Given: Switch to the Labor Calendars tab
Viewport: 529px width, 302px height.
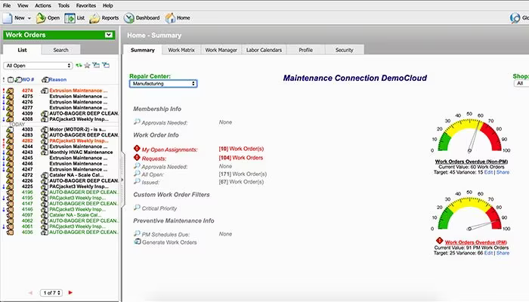Looking at the screenshot, I should click(264, 50).
